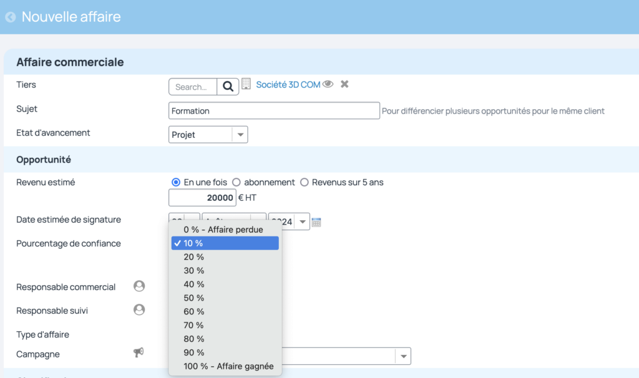
Task: Click into the Tiers Search field
Action: pos(193,87)
